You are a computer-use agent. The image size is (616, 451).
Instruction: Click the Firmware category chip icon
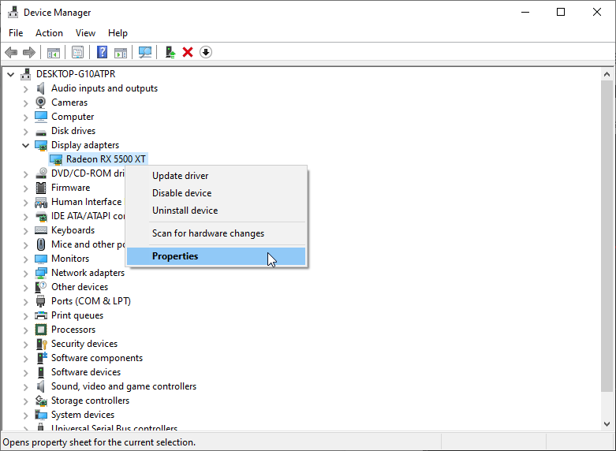coord(41,188)
